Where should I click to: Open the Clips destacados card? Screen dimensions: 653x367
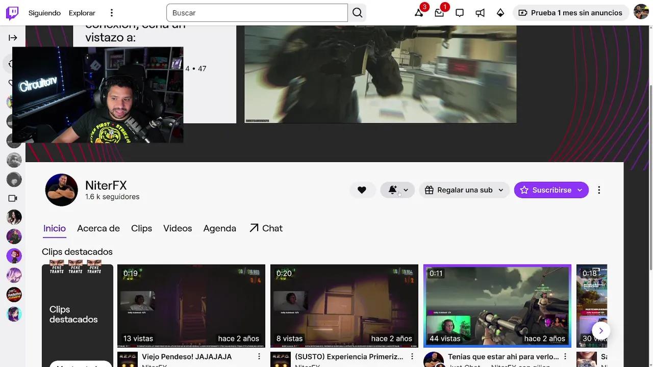(x=78, y=316)
